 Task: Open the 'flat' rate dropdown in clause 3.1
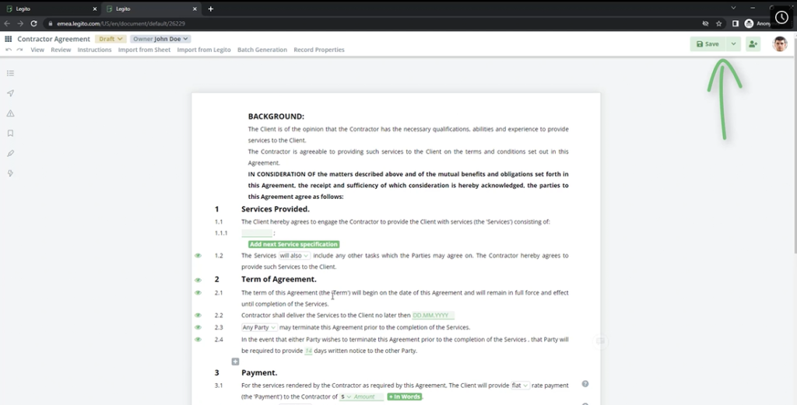[x=519, y=386]
